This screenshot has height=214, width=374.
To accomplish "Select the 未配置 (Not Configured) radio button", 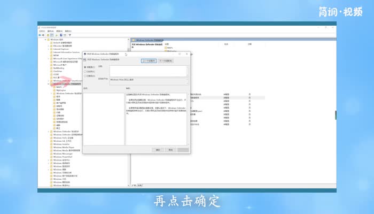I will [85, 67].
